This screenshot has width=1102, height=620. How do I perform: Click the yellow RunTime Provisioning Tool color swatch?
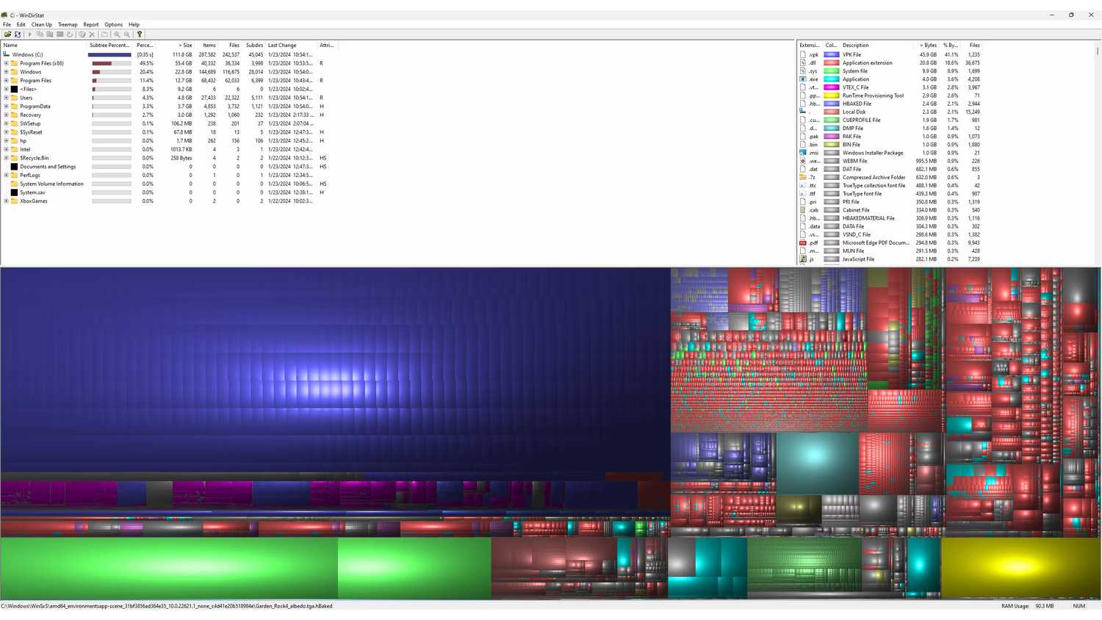[832, 95]
